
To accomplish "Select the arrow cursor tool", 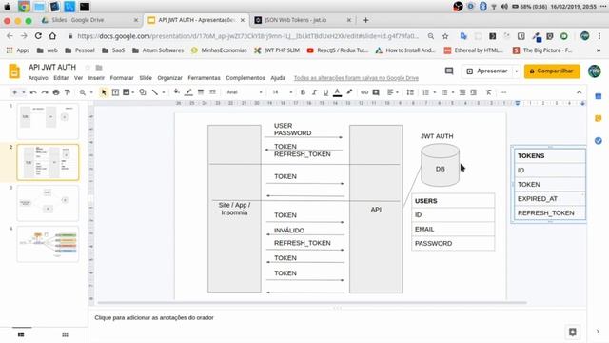I will [x=104, y=92].
